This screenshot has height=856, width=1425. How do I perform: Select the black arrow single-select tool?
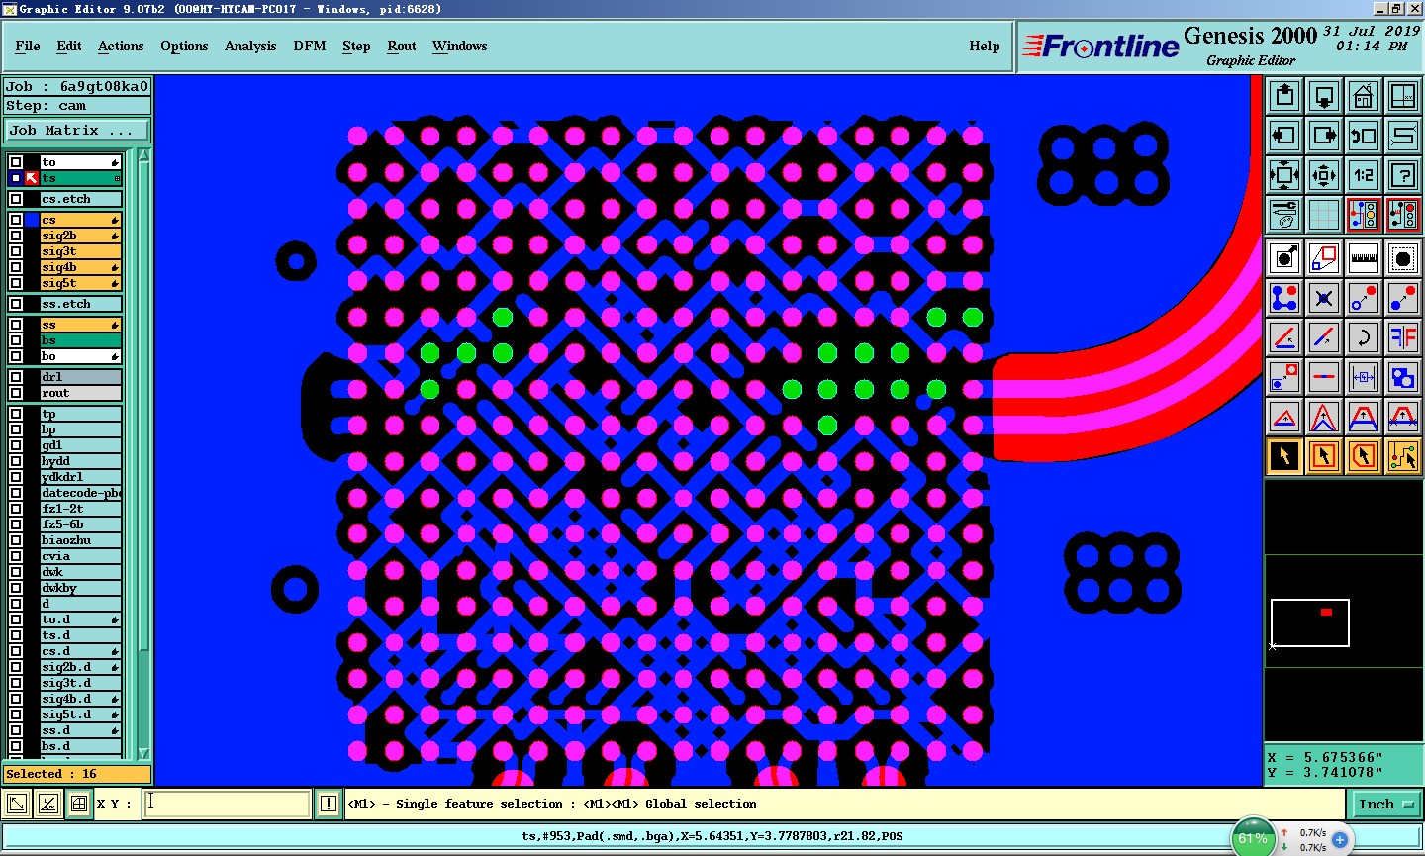click(1284, 456)
